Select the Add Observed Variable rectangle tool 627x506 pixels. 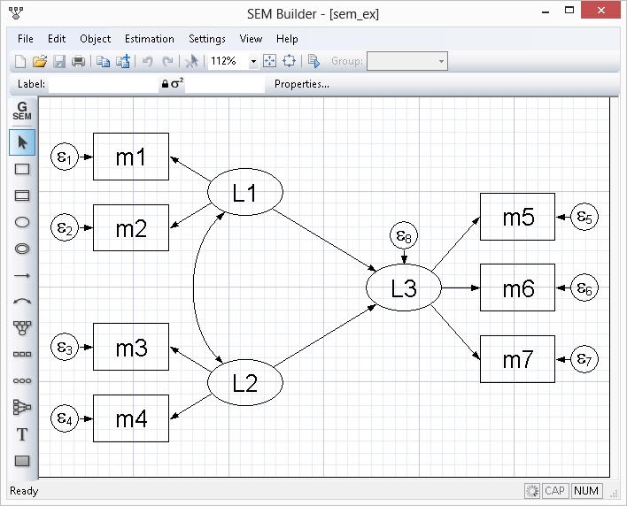pyautogui.click(x=23, y=169)
